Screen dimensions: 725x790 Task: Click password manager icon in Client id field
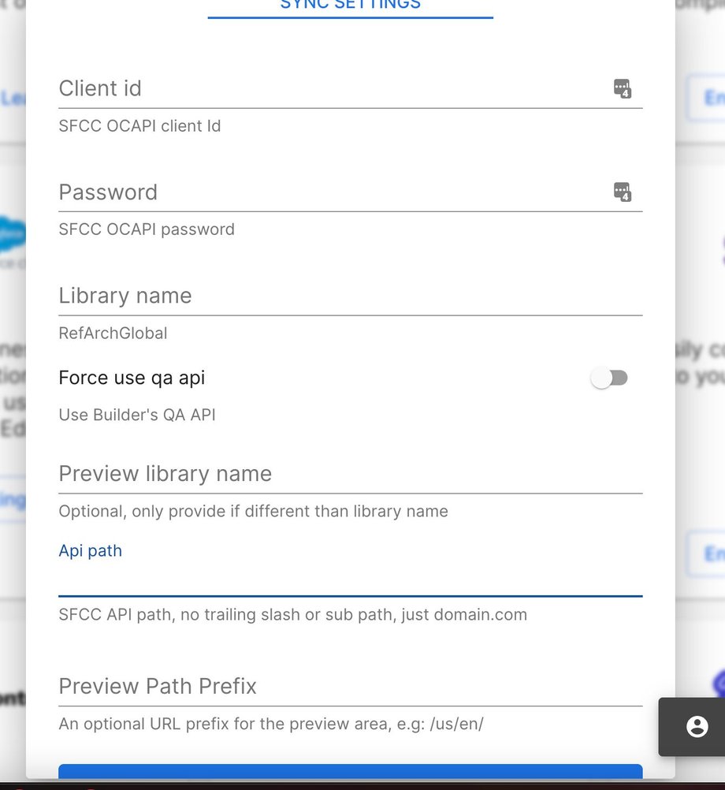(623, 88)
